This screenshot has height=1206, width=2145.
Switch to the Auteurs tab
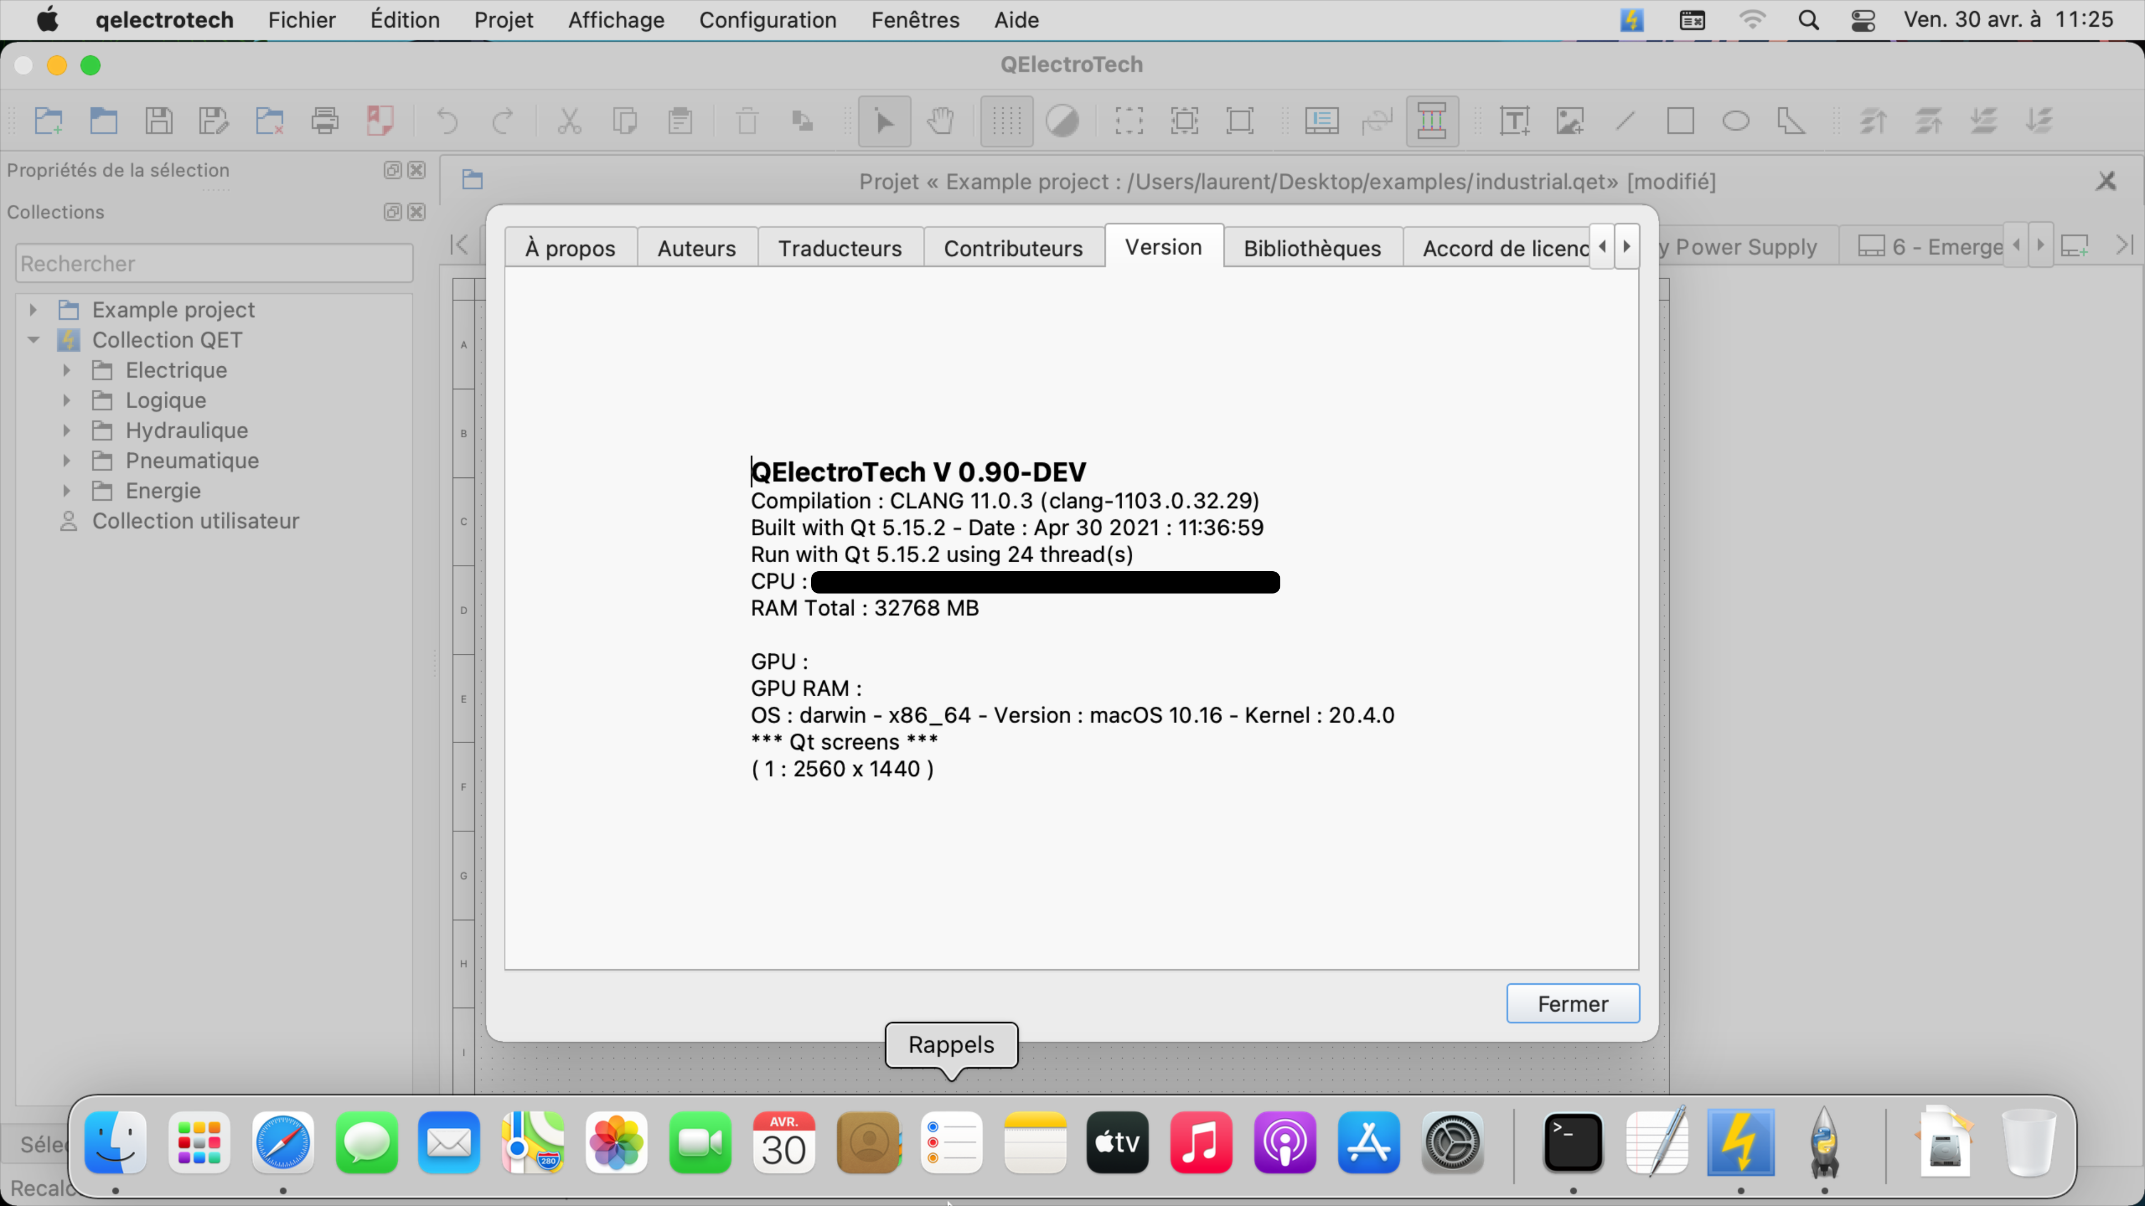tap(697, 247)
